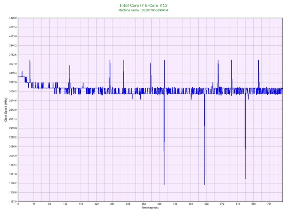Click the 3459.4 y-axis value
Image resolution: width=287 pixels, height=215 pixels.
13,73
